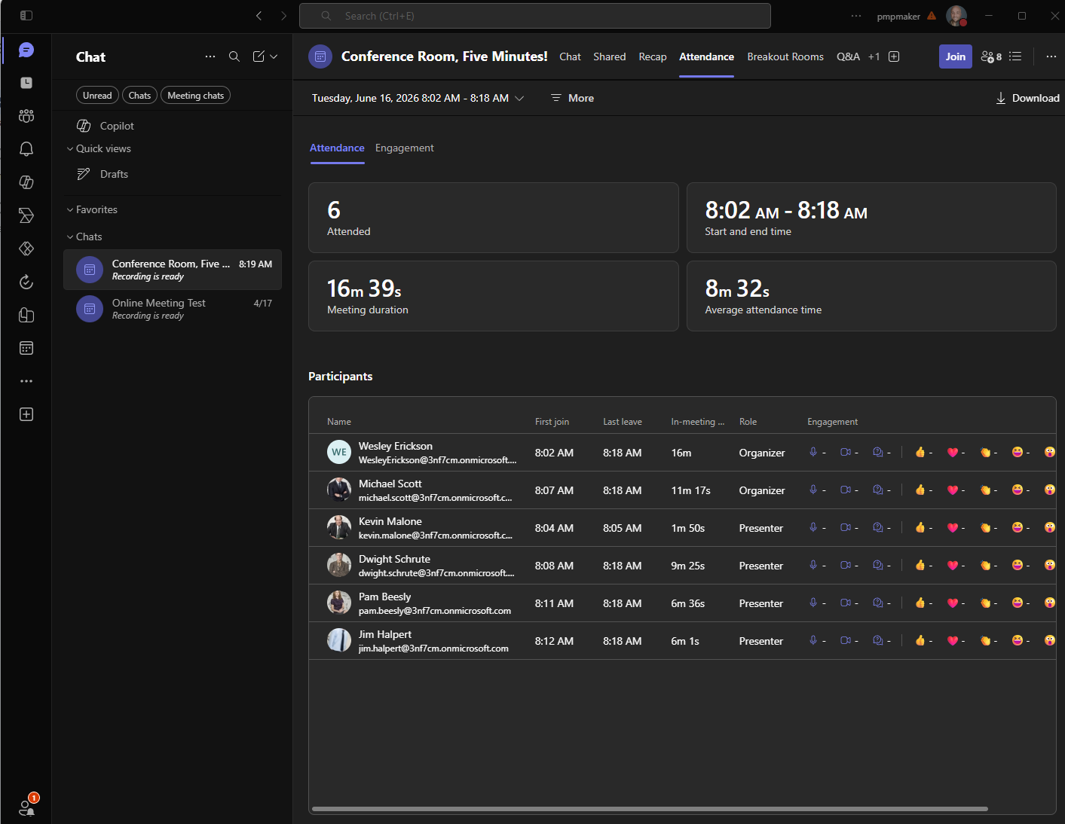This screenshot has width=1065, height=824.
Task: Click the Drafts pencil icon
Action: point(84,174)
